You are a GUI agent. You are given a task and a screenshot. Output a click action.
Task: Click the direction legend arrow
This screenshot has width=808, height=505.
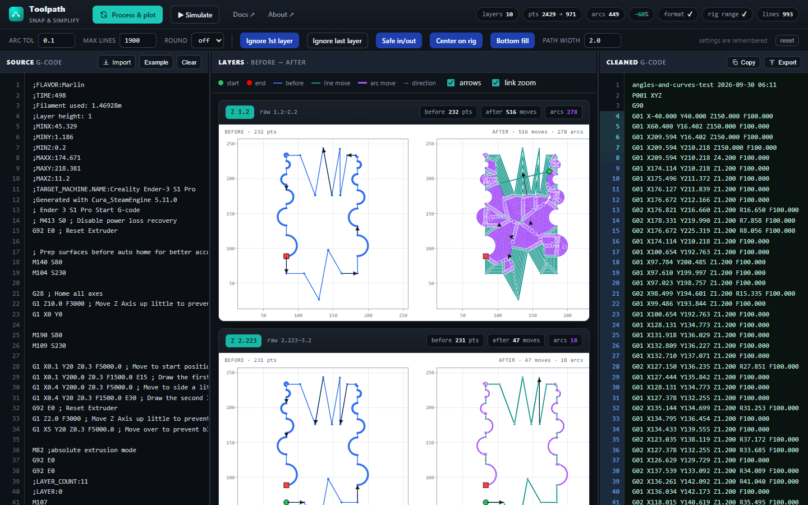point(406,83)
